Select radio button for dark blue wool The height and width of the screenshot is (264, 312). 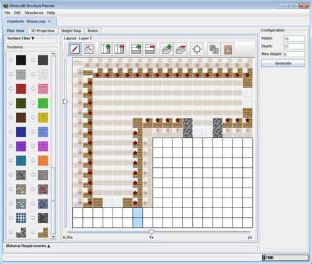pos(11,132)
